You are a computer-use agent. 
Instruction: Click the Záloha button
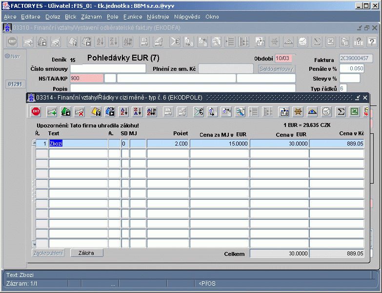[x=86, y=253]
